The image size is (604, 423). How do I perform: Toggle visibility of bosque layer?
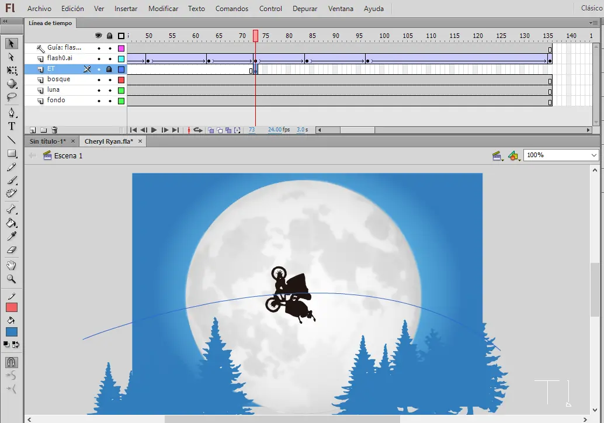[x=99, y=80]
